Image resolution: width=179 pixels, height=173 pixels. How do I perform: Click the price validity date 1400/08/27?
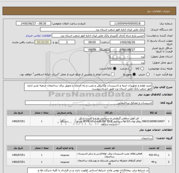(127, 49)
